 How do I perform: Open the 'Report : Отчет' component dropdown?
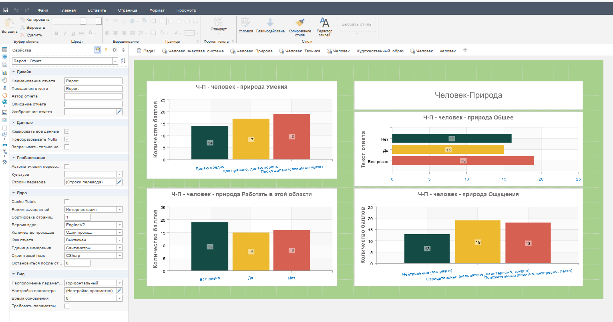click(115, 61)
